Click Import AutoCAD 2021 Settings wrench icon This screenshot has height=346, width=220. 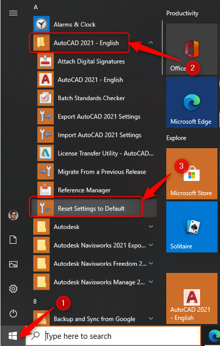pyautogui.click(x=46, y=134)
